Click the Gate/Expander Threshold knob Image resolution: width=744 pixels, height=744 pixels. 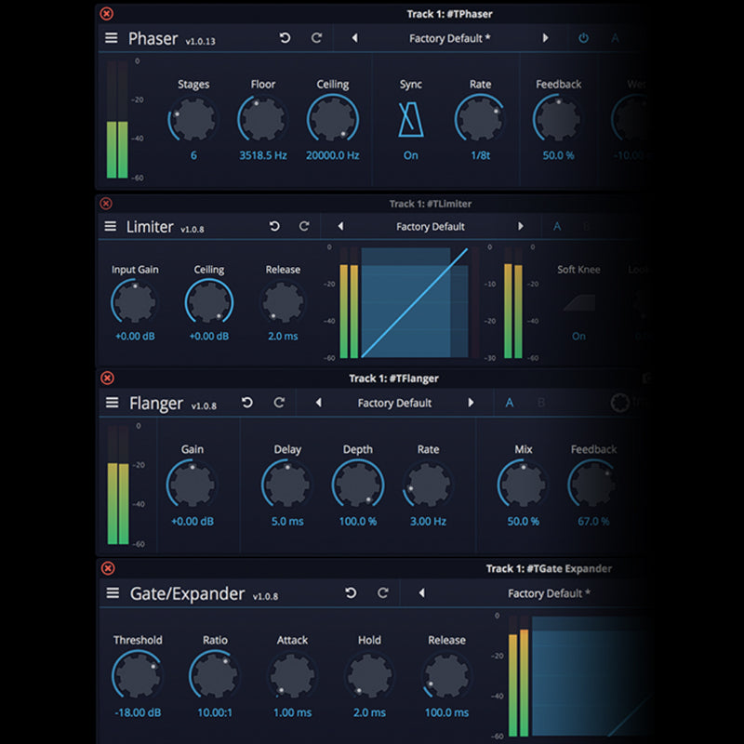(x=137, y=676)
